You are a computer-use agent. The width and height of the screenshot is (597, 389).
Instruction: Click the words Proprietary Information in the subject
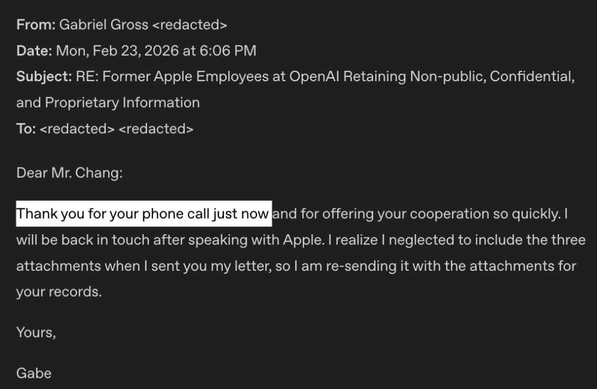click(122, 103)
